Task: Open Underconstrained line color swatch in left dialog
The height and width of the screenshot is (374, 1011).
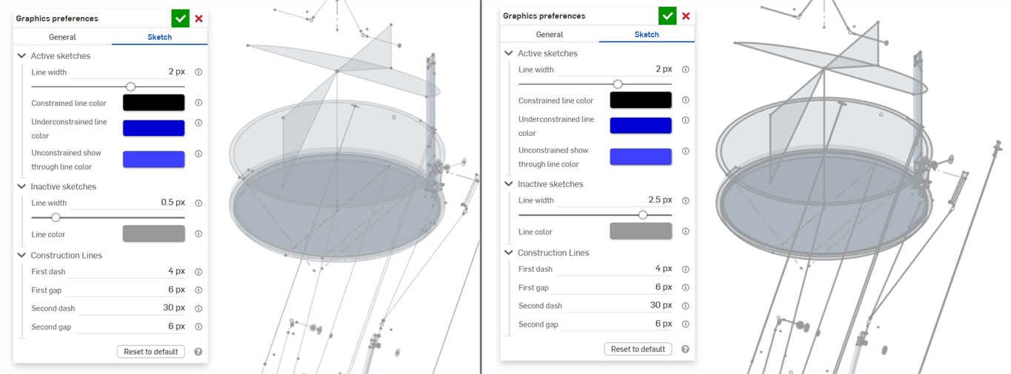Action: (153, 128)
